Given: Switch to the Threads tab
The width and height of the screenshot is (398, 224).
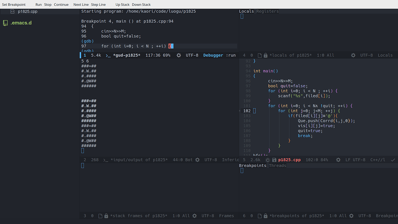Looking at the screenshot, I should click(277, 165).
